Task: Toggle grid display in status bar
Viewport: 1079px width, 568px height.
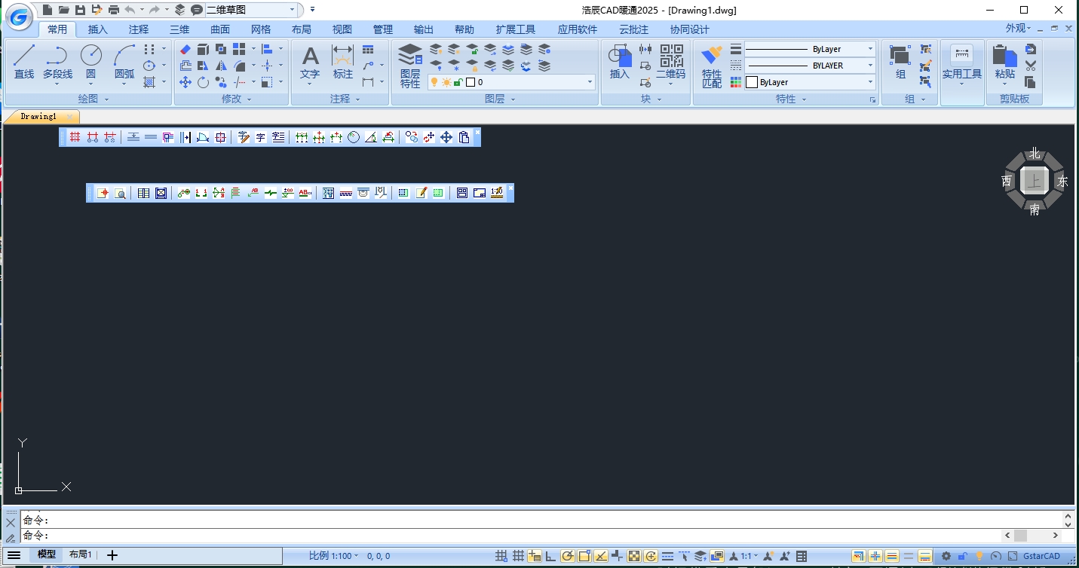Action: point(518,556)
